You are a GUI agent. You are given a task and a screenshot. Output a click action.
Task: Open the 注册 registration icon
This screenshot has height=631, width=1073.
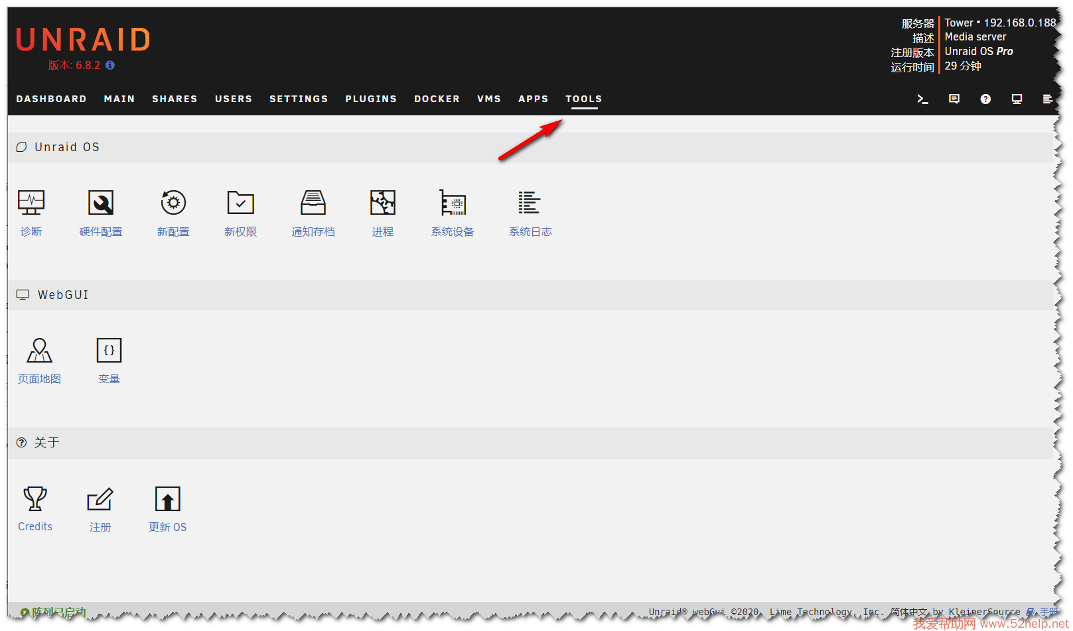[100, 499]
